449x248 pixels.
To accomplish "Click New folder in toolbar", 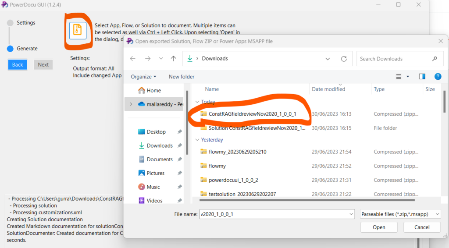I will (182, 77).
